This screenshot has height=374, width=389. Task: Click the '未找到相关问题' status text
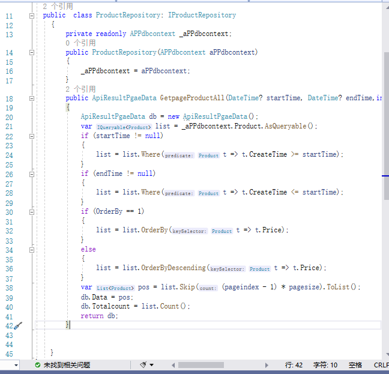pyautogui.click(x=67, y=365)
